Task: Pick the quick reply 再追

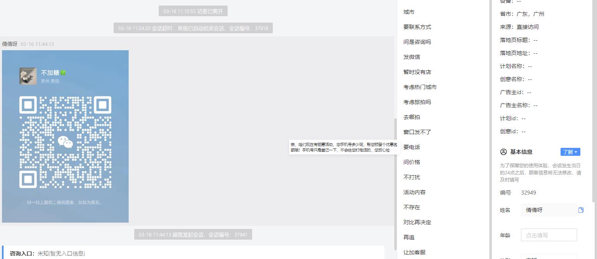Action: (409, 237)
